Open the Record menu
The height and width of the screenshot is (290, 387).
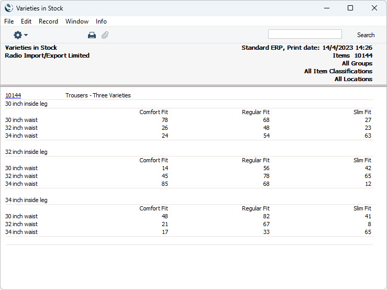[48, 21]
